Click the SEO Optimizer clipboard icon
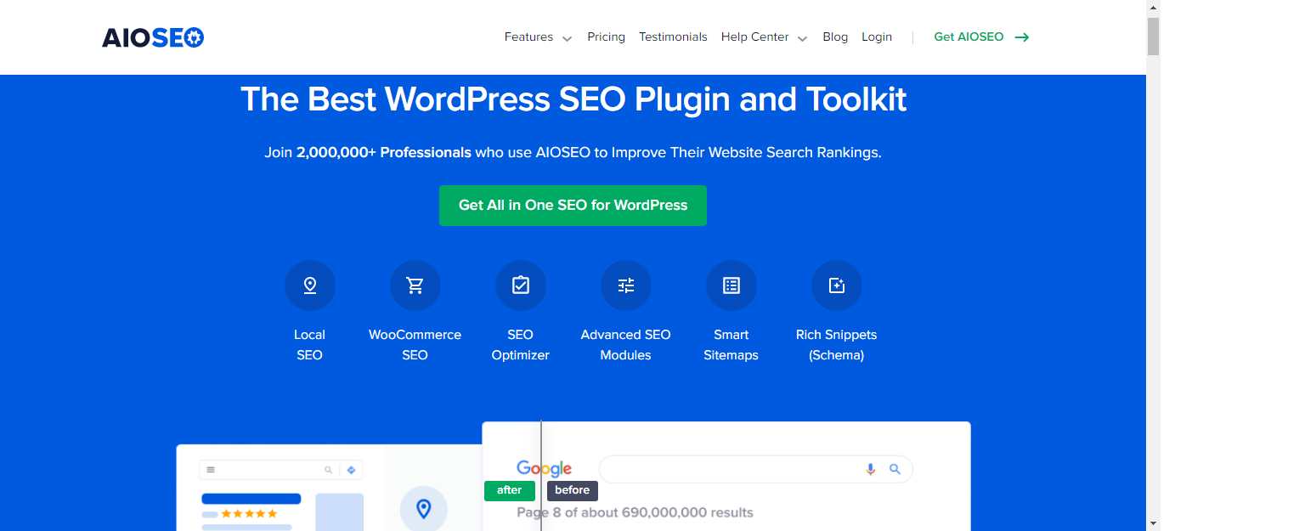The width and height of the screenshot is (1316, 531). click(521, 285)
